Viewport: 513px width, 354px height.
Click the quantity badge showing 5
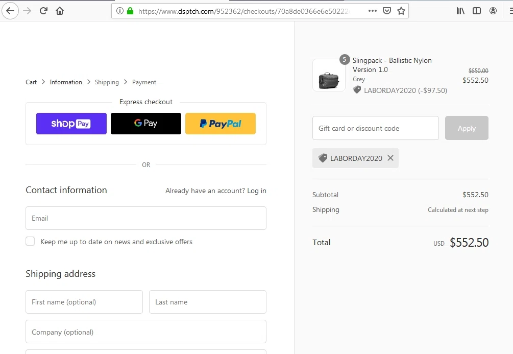click(344, 60)
